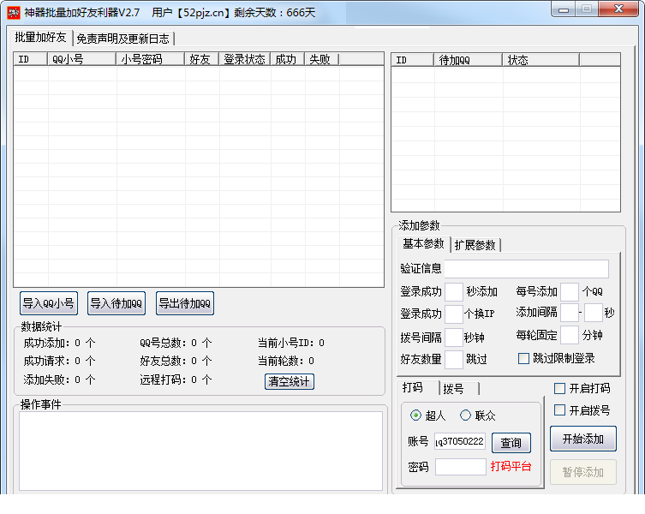Screen dimensions: 645x514
Task: Click the 远程打码: 0 个 statistic
Action: pyautogui.click(x=176, y=380)
